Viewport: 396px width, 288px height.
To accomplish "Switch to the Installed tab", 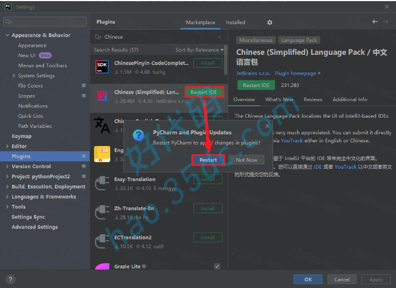I will pos(235,23).
